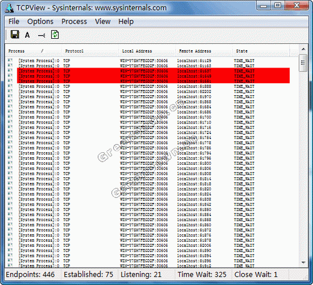Viewport: 313px width, 285px height.
Task: Click the green Refresh toolbar icon
Action: click(55, 34)
